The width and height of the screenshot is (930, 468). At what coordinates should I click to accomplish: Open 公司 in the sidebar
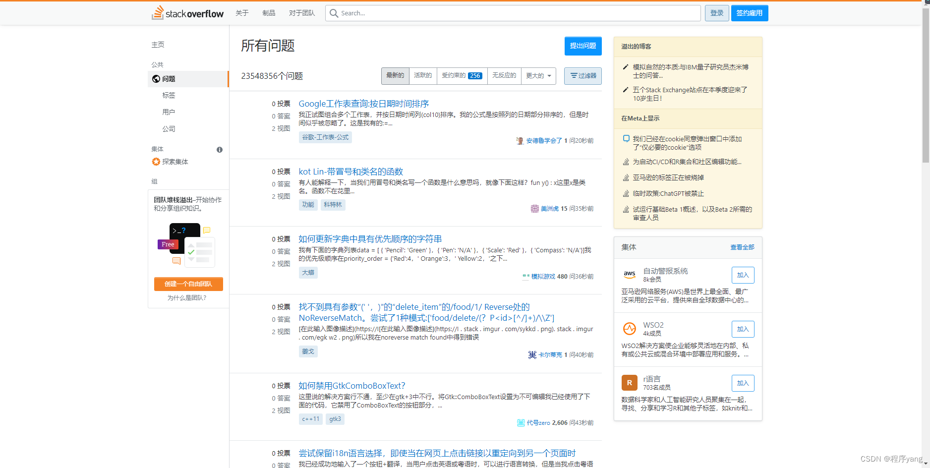pyautogui.click(x=169, y=129)
